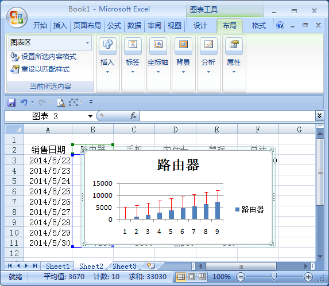The width and height of the screenshot is (329, 286).
Task: Click the 路由器 legend entry
Action: tap(250, 209)
